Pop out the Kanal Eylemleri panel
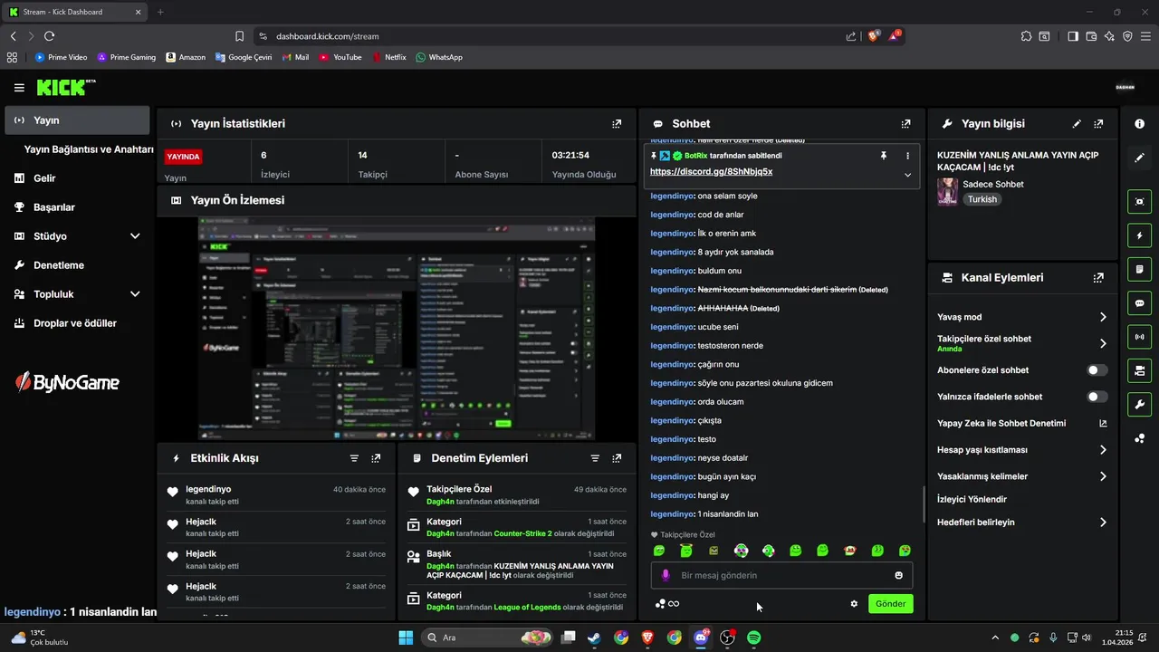1159x652 pixels. pos(1098,278)
